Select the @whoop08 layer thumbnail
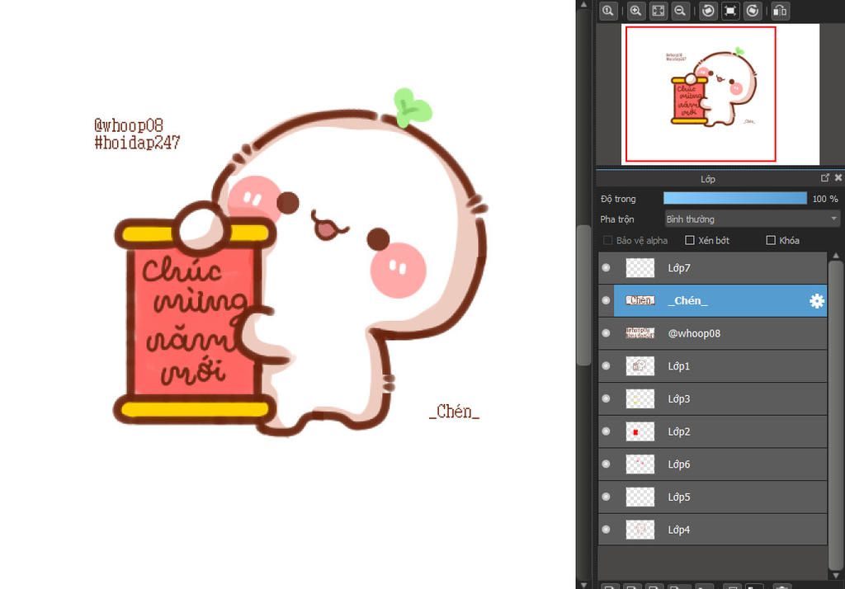 [640, 333]
